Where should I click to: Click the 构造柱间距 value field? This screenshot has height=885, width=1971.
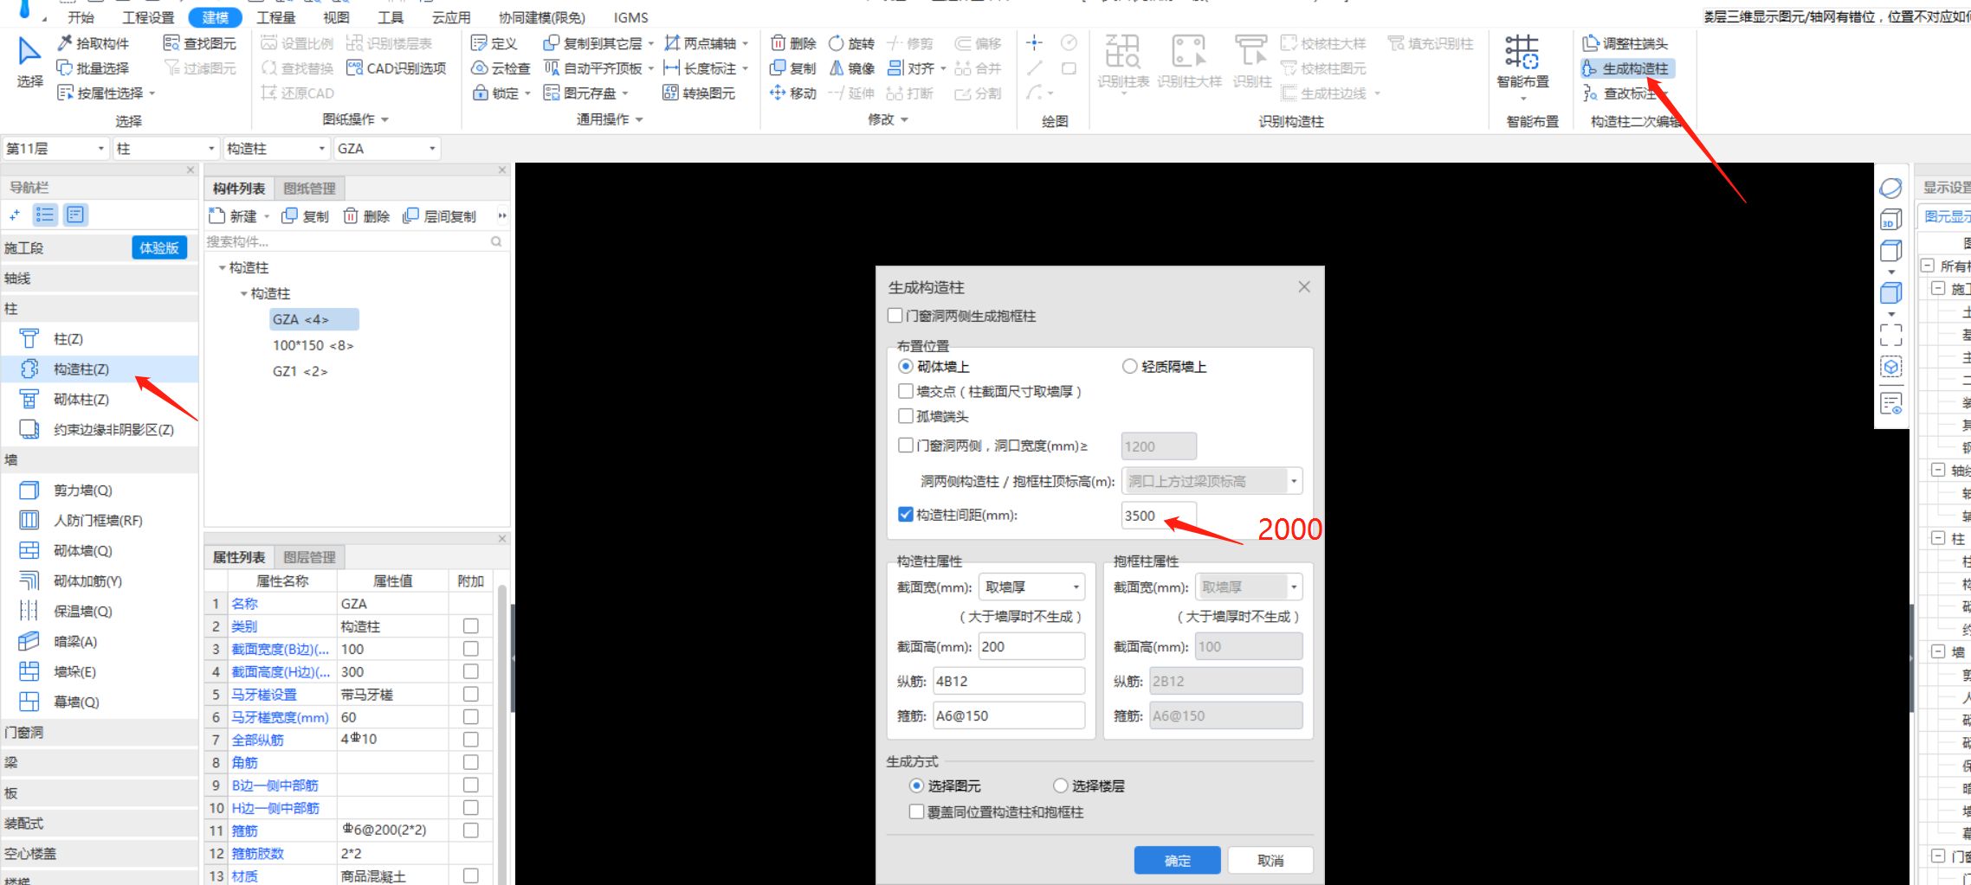point(1159,516)
